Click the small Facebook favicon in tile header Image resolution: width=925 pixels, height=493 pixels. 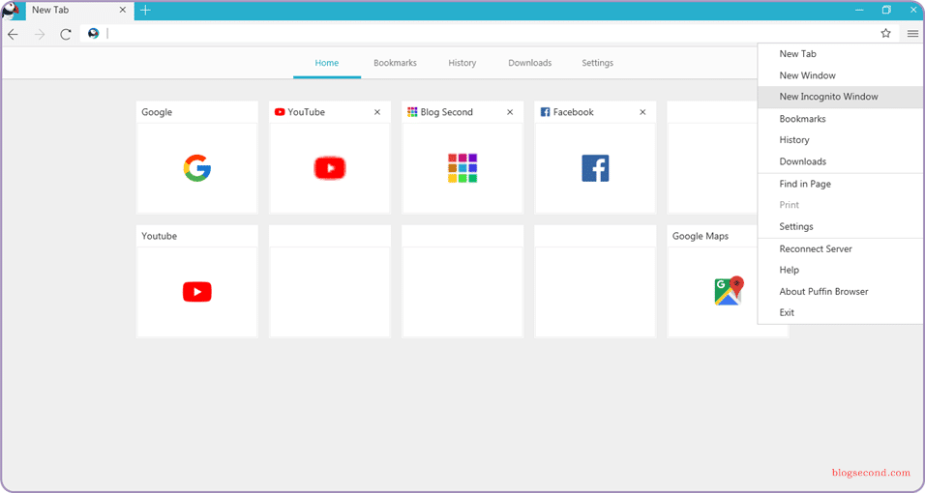point(545,112)
